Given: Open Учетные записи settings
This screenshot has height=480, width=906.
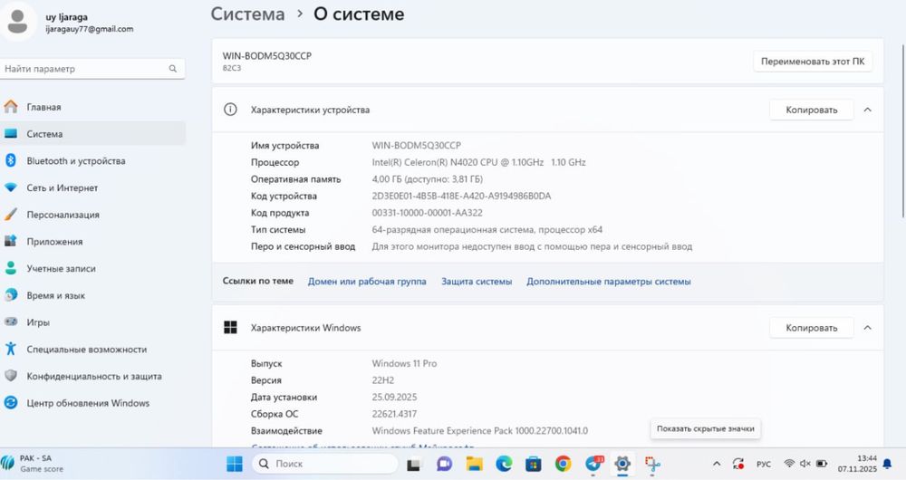Looking at the screenshot, I should (x=92, y=269).
